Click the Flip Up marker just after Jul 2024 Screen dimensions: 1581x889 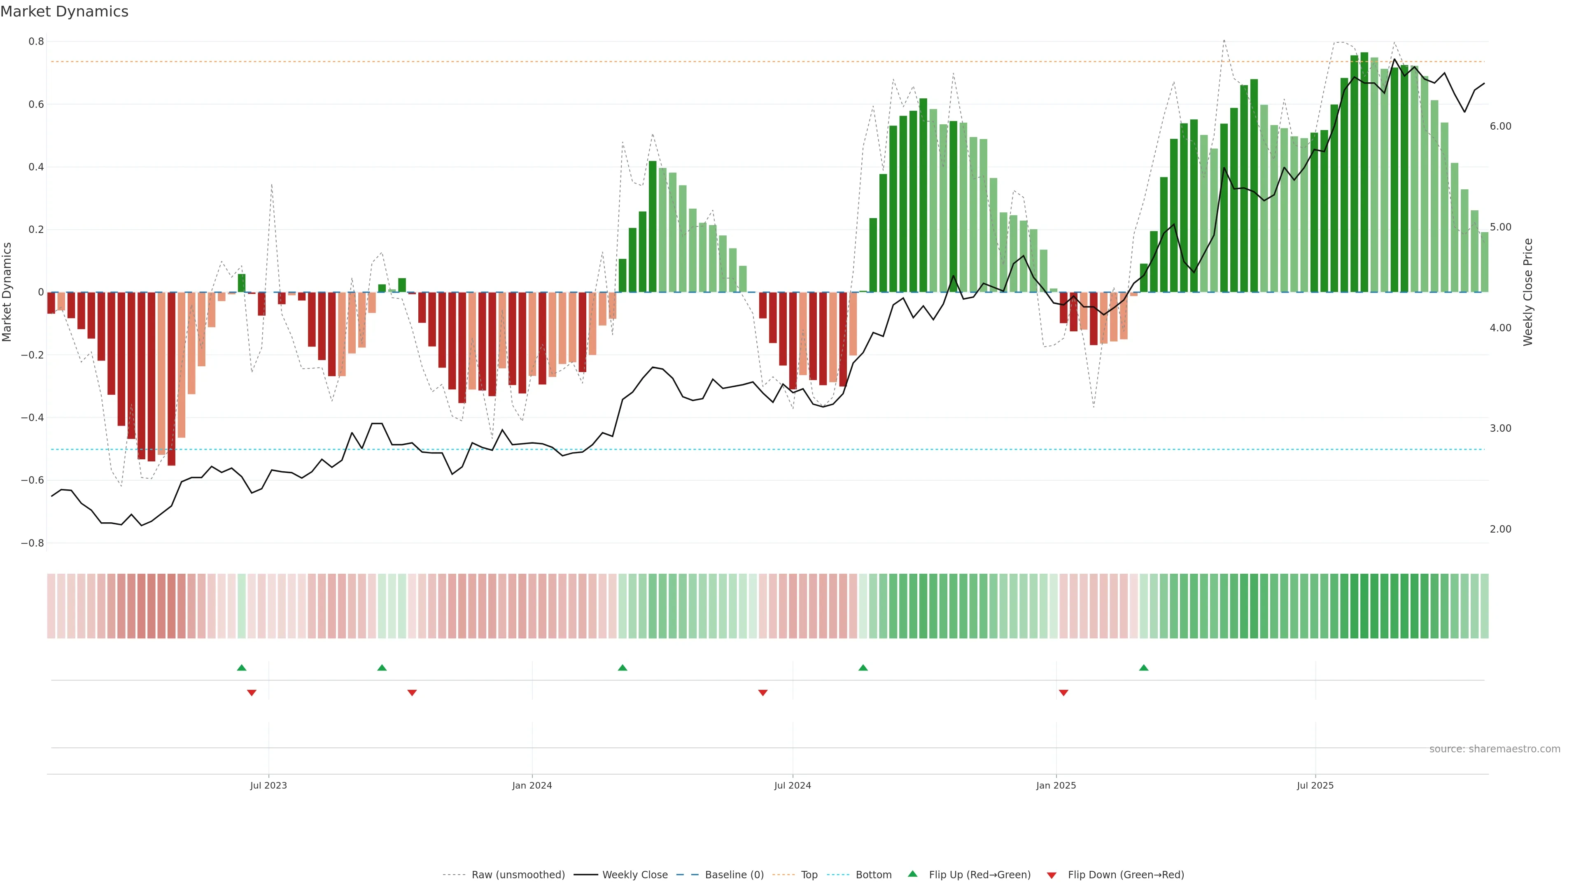click(863, 668)
